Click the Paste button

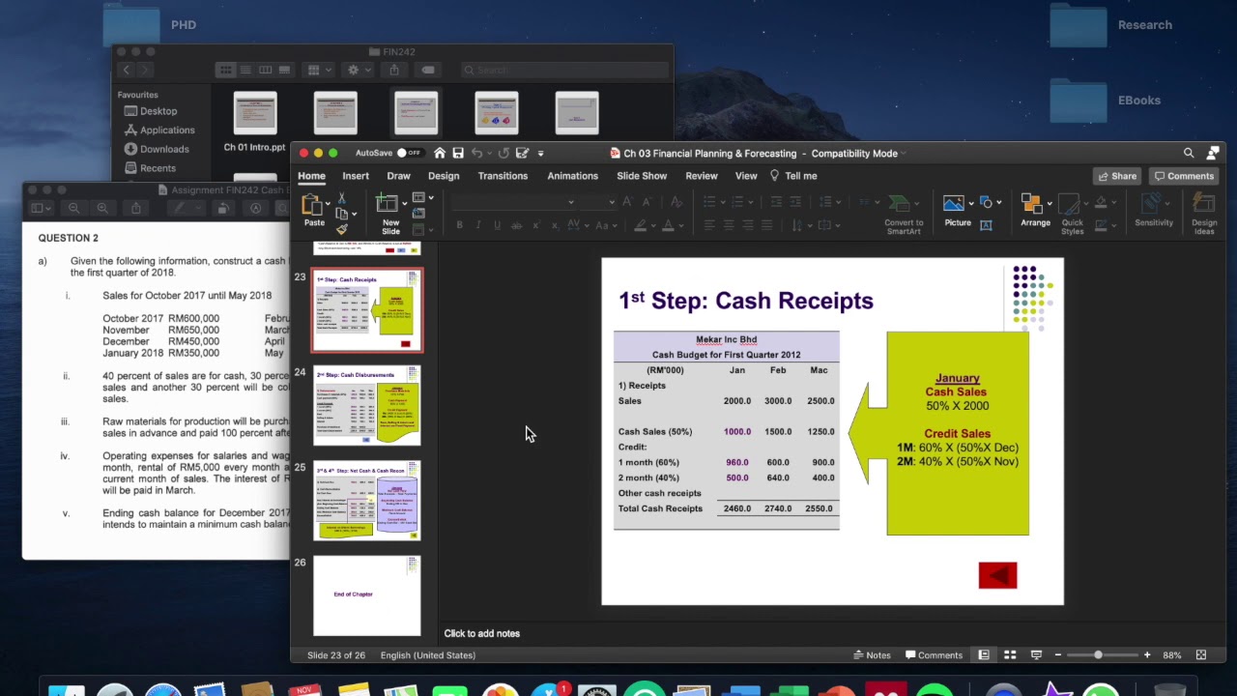click(x=314, y=209)
